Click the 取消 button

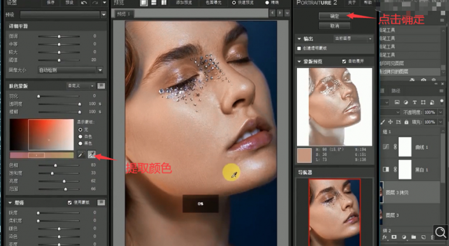334,26
